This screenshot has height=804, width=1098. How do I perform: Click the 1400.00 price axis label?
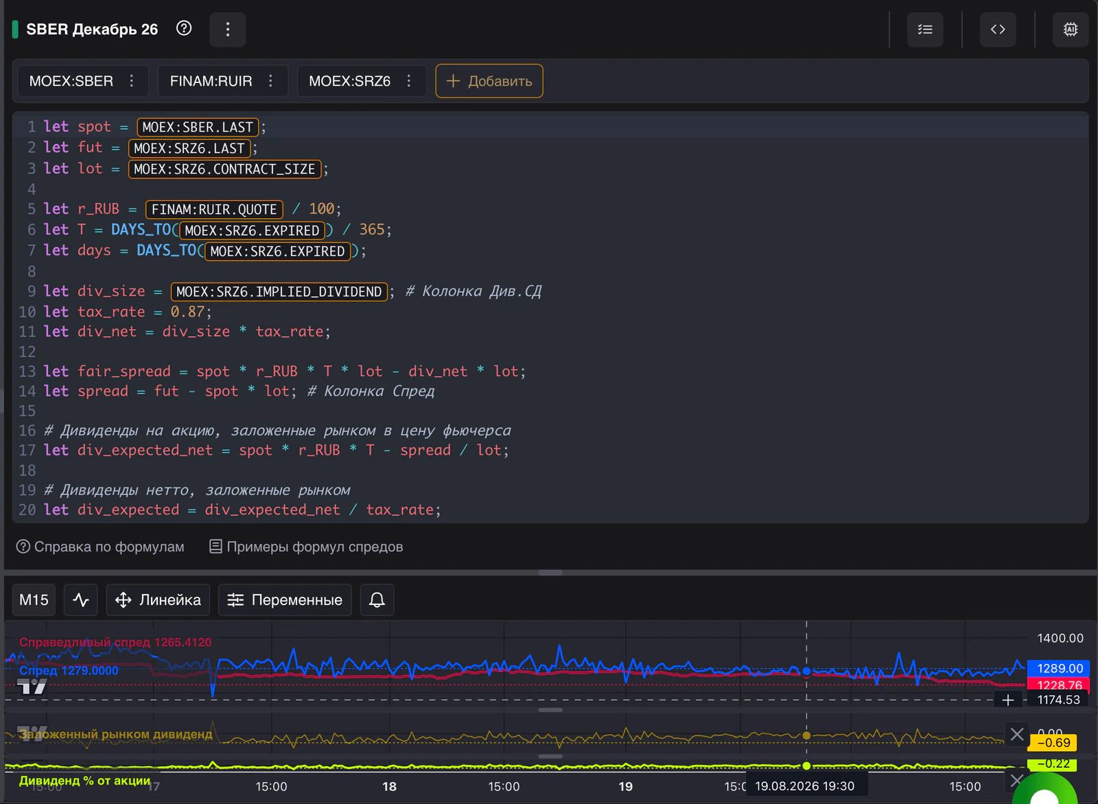tap(1060, 638)
